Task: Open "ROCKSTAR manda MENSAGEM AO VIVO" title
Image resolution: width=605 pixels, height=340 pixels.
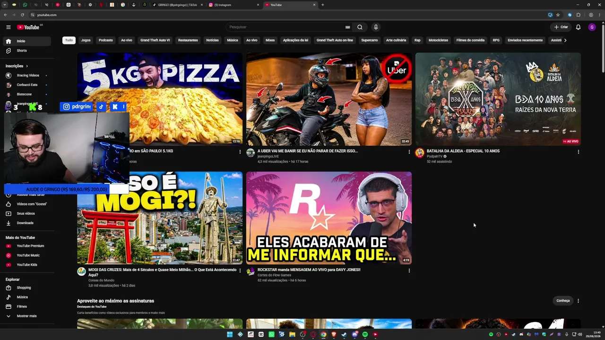Action: [309, 270]
